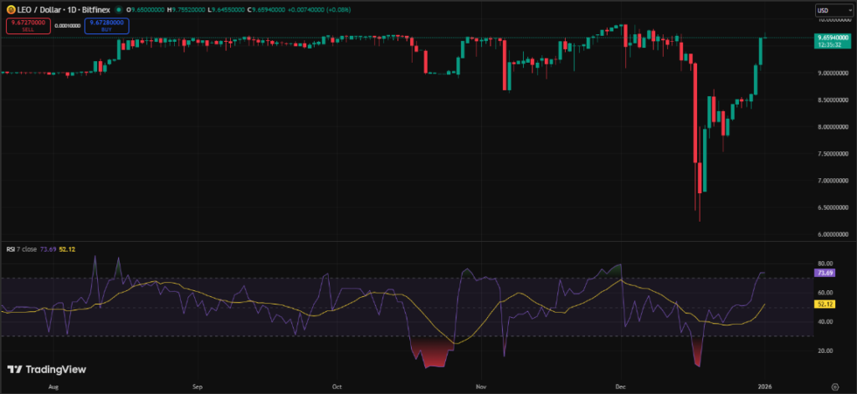Click the 2026 label on time axis
The width and height of the screenshot is (857, 394).
(762, 388)
